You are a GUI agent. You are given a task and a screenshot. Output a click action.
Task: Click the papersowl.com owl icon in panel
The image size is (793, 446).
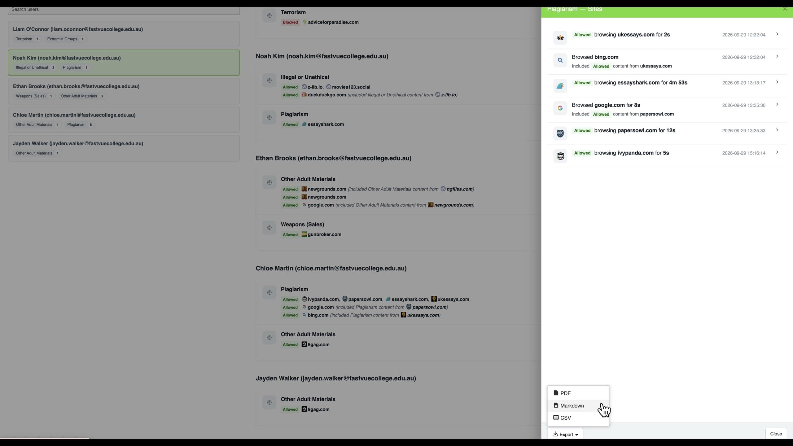[560, 133]
